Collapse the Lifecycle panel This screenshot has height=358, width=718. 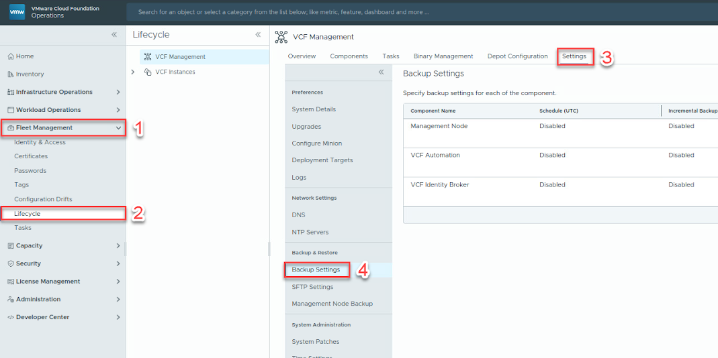(x=258, y=34)
